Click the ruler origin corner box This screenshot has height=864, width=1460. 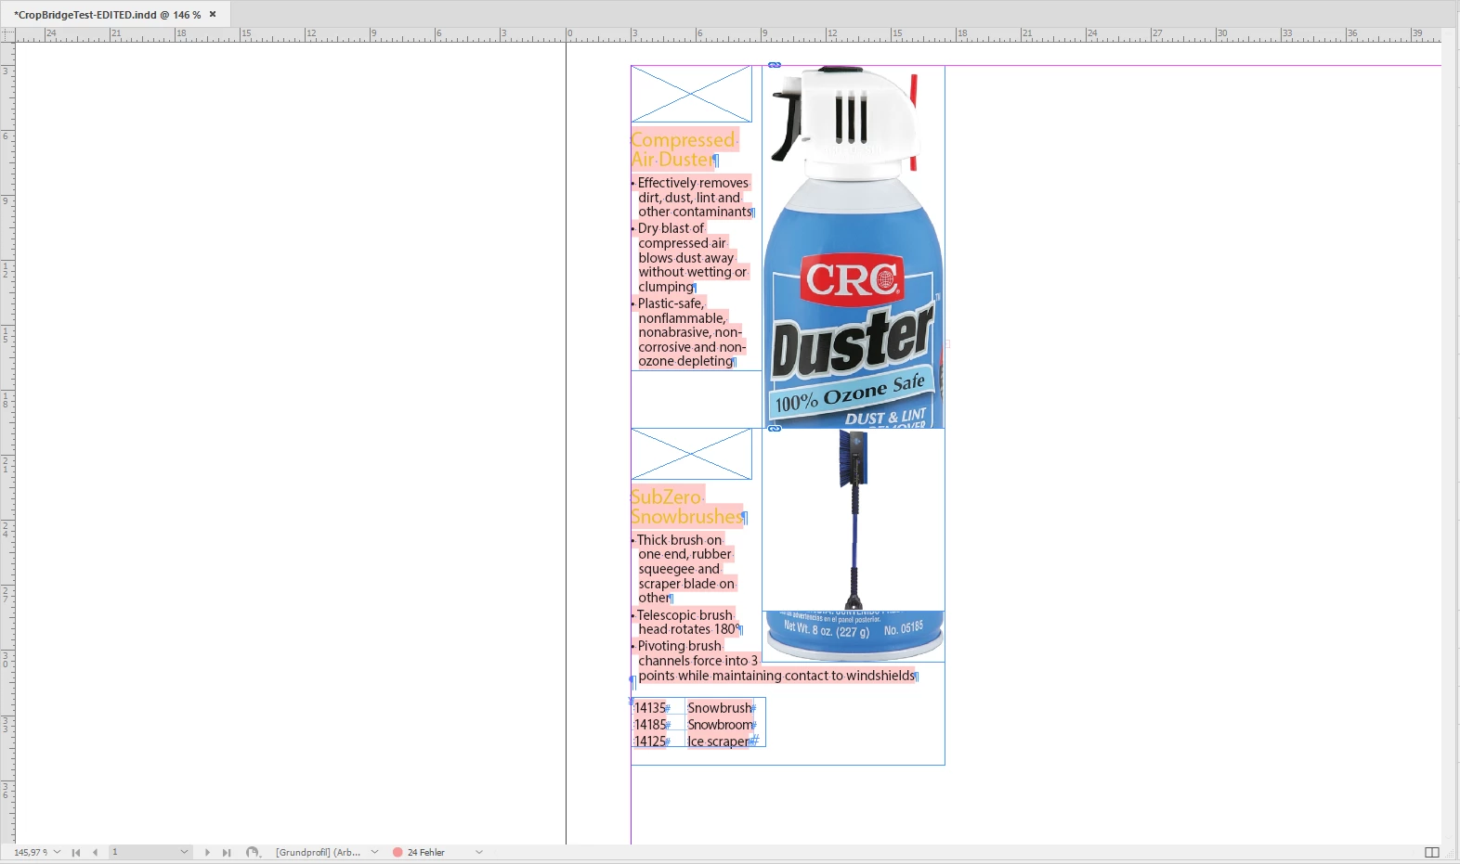(x=7, y=35)
